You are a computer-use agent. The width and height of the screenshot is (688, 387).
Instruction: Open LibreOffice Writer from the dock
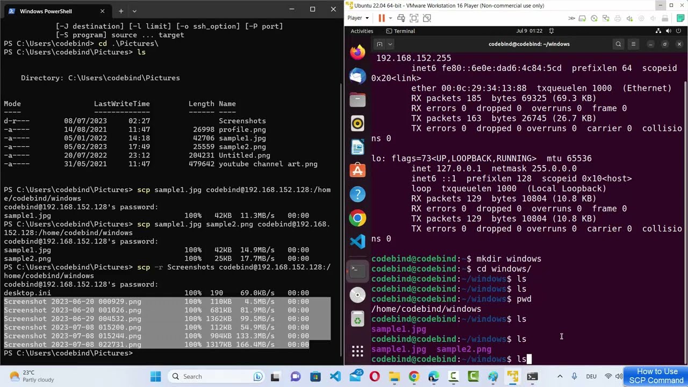coord(357,147)
